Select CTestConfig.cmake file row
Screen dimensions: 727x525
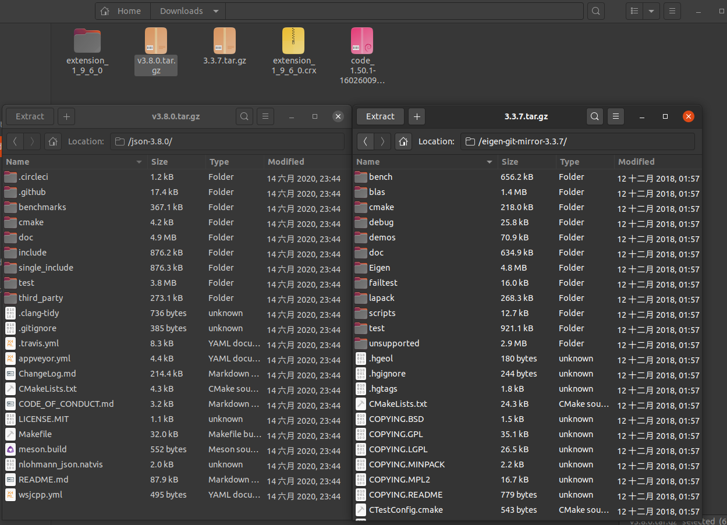click(527, 510)
